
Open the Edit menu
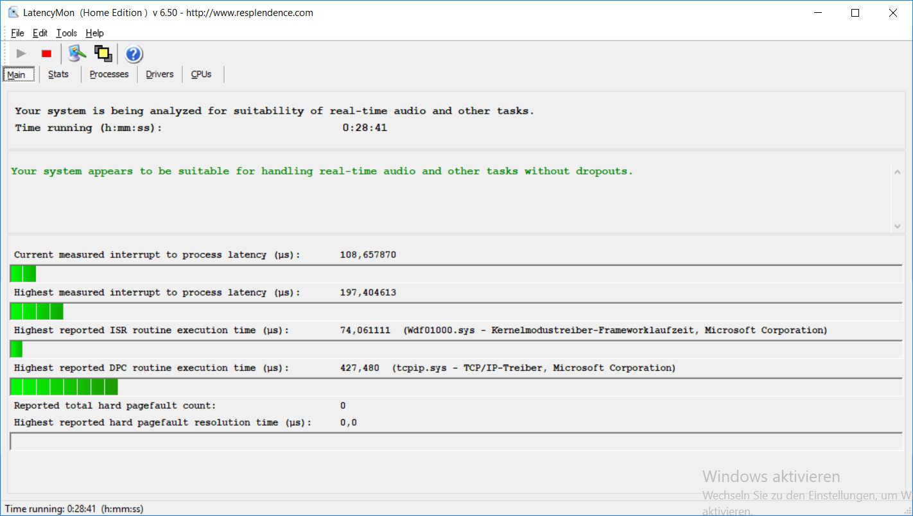coord(40,33)
